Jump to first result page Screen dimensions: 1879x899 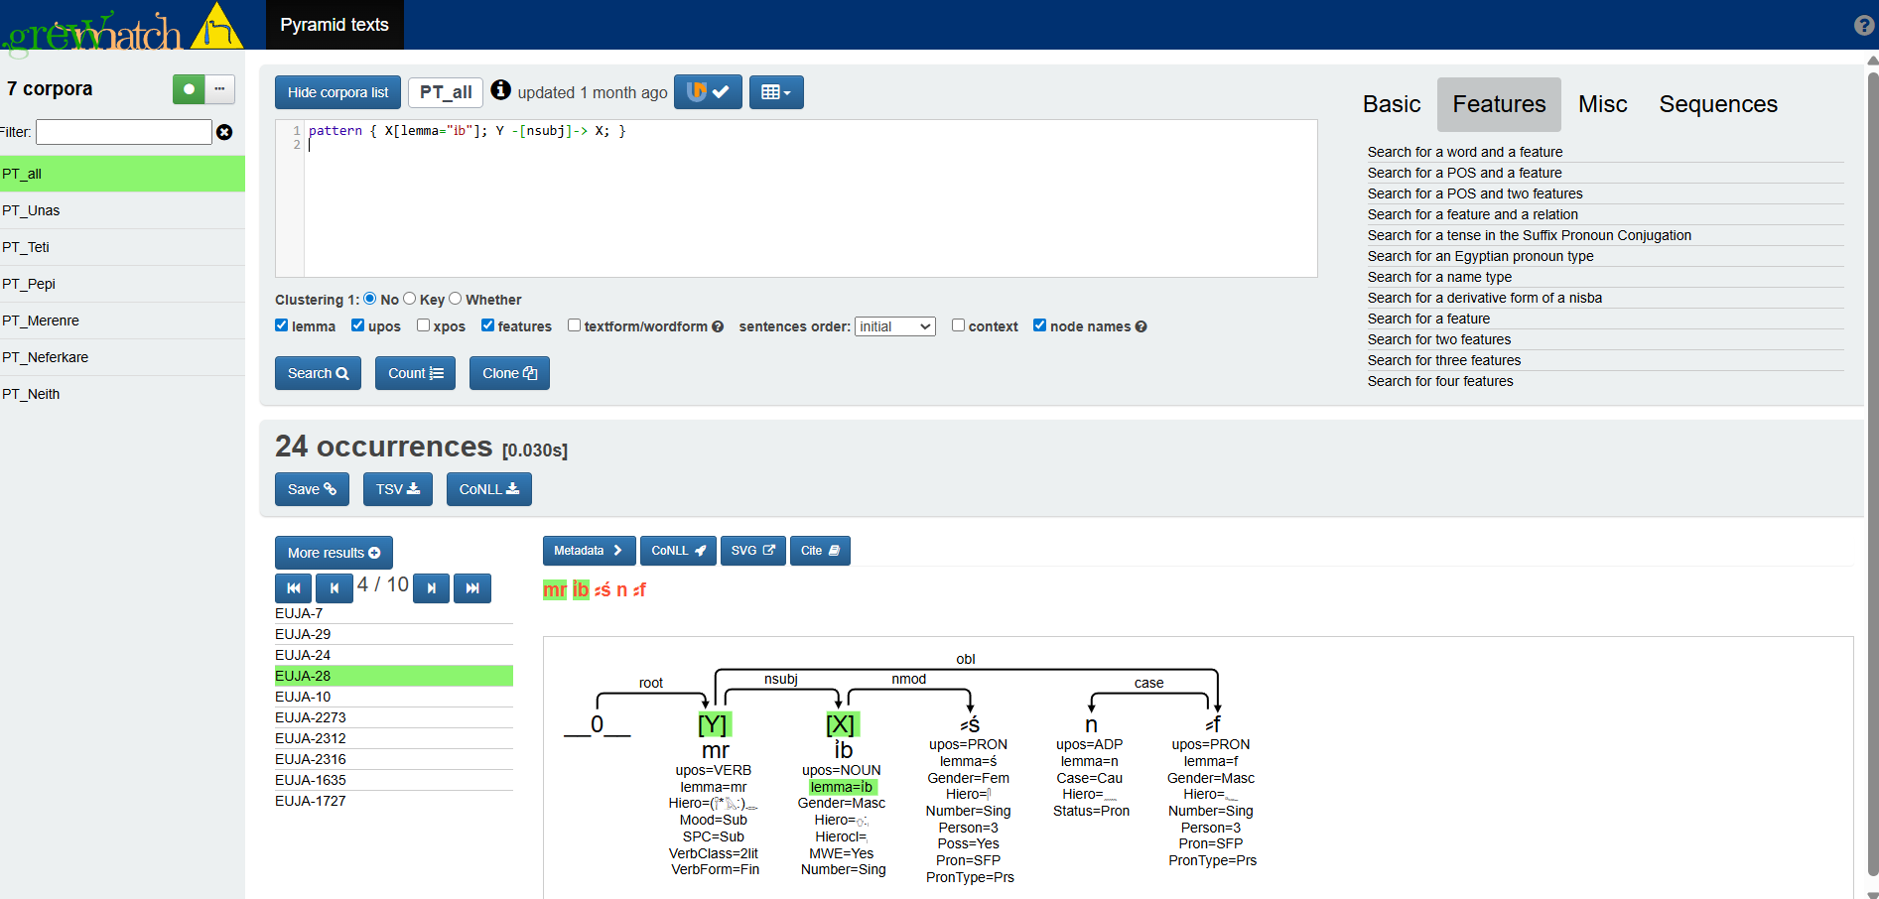293,588
